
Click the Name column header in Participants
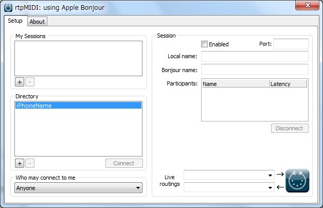point(236,84)
